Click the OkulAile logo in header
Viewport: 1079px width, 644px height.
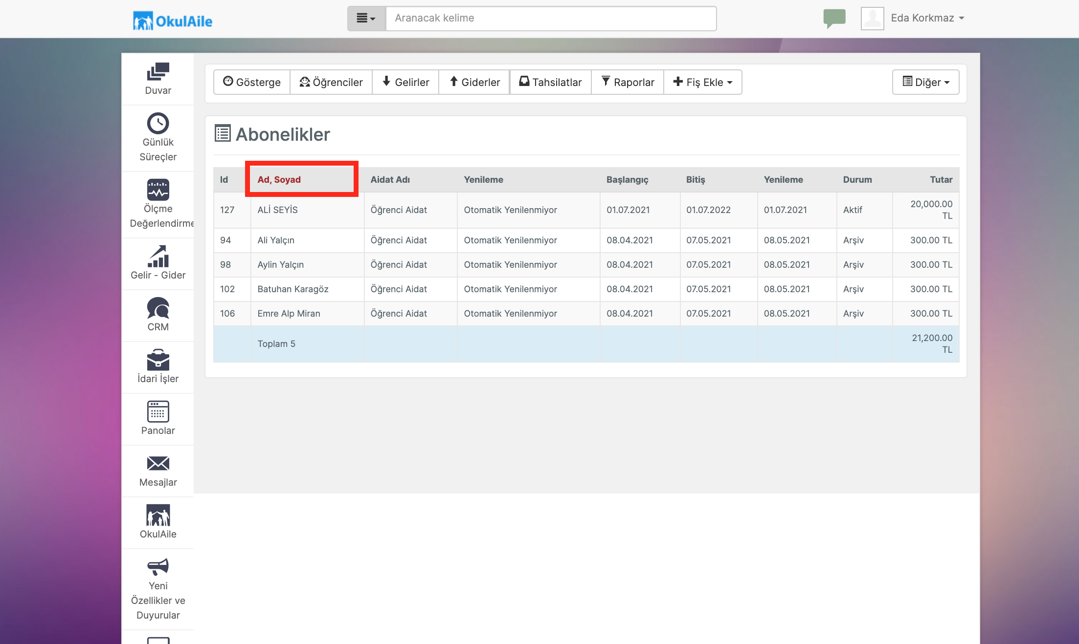[x=173, y=21]
